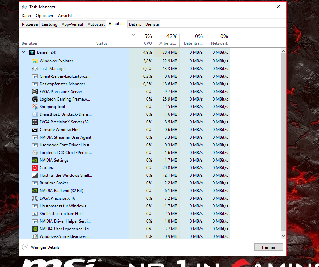Sort by Netzwerk column header
The image size is (319, 267).
tap(218, 40)
